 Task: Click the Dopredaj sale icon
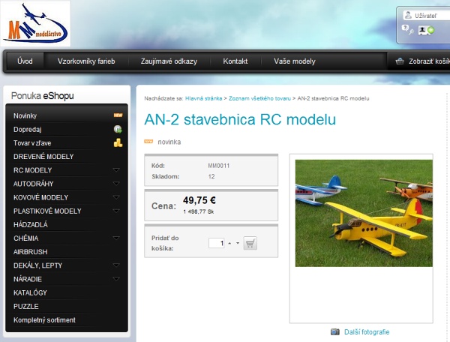click(117, 129)
